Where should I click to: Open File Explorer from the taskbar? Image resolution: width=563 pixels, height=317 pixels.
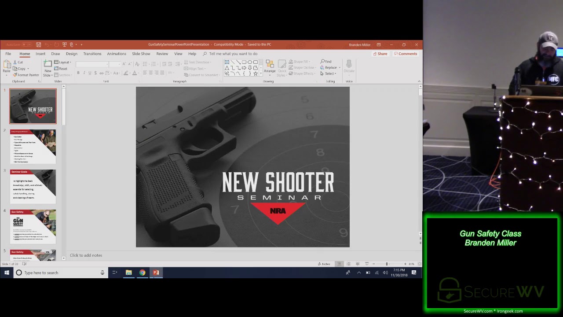pos(128,273)
